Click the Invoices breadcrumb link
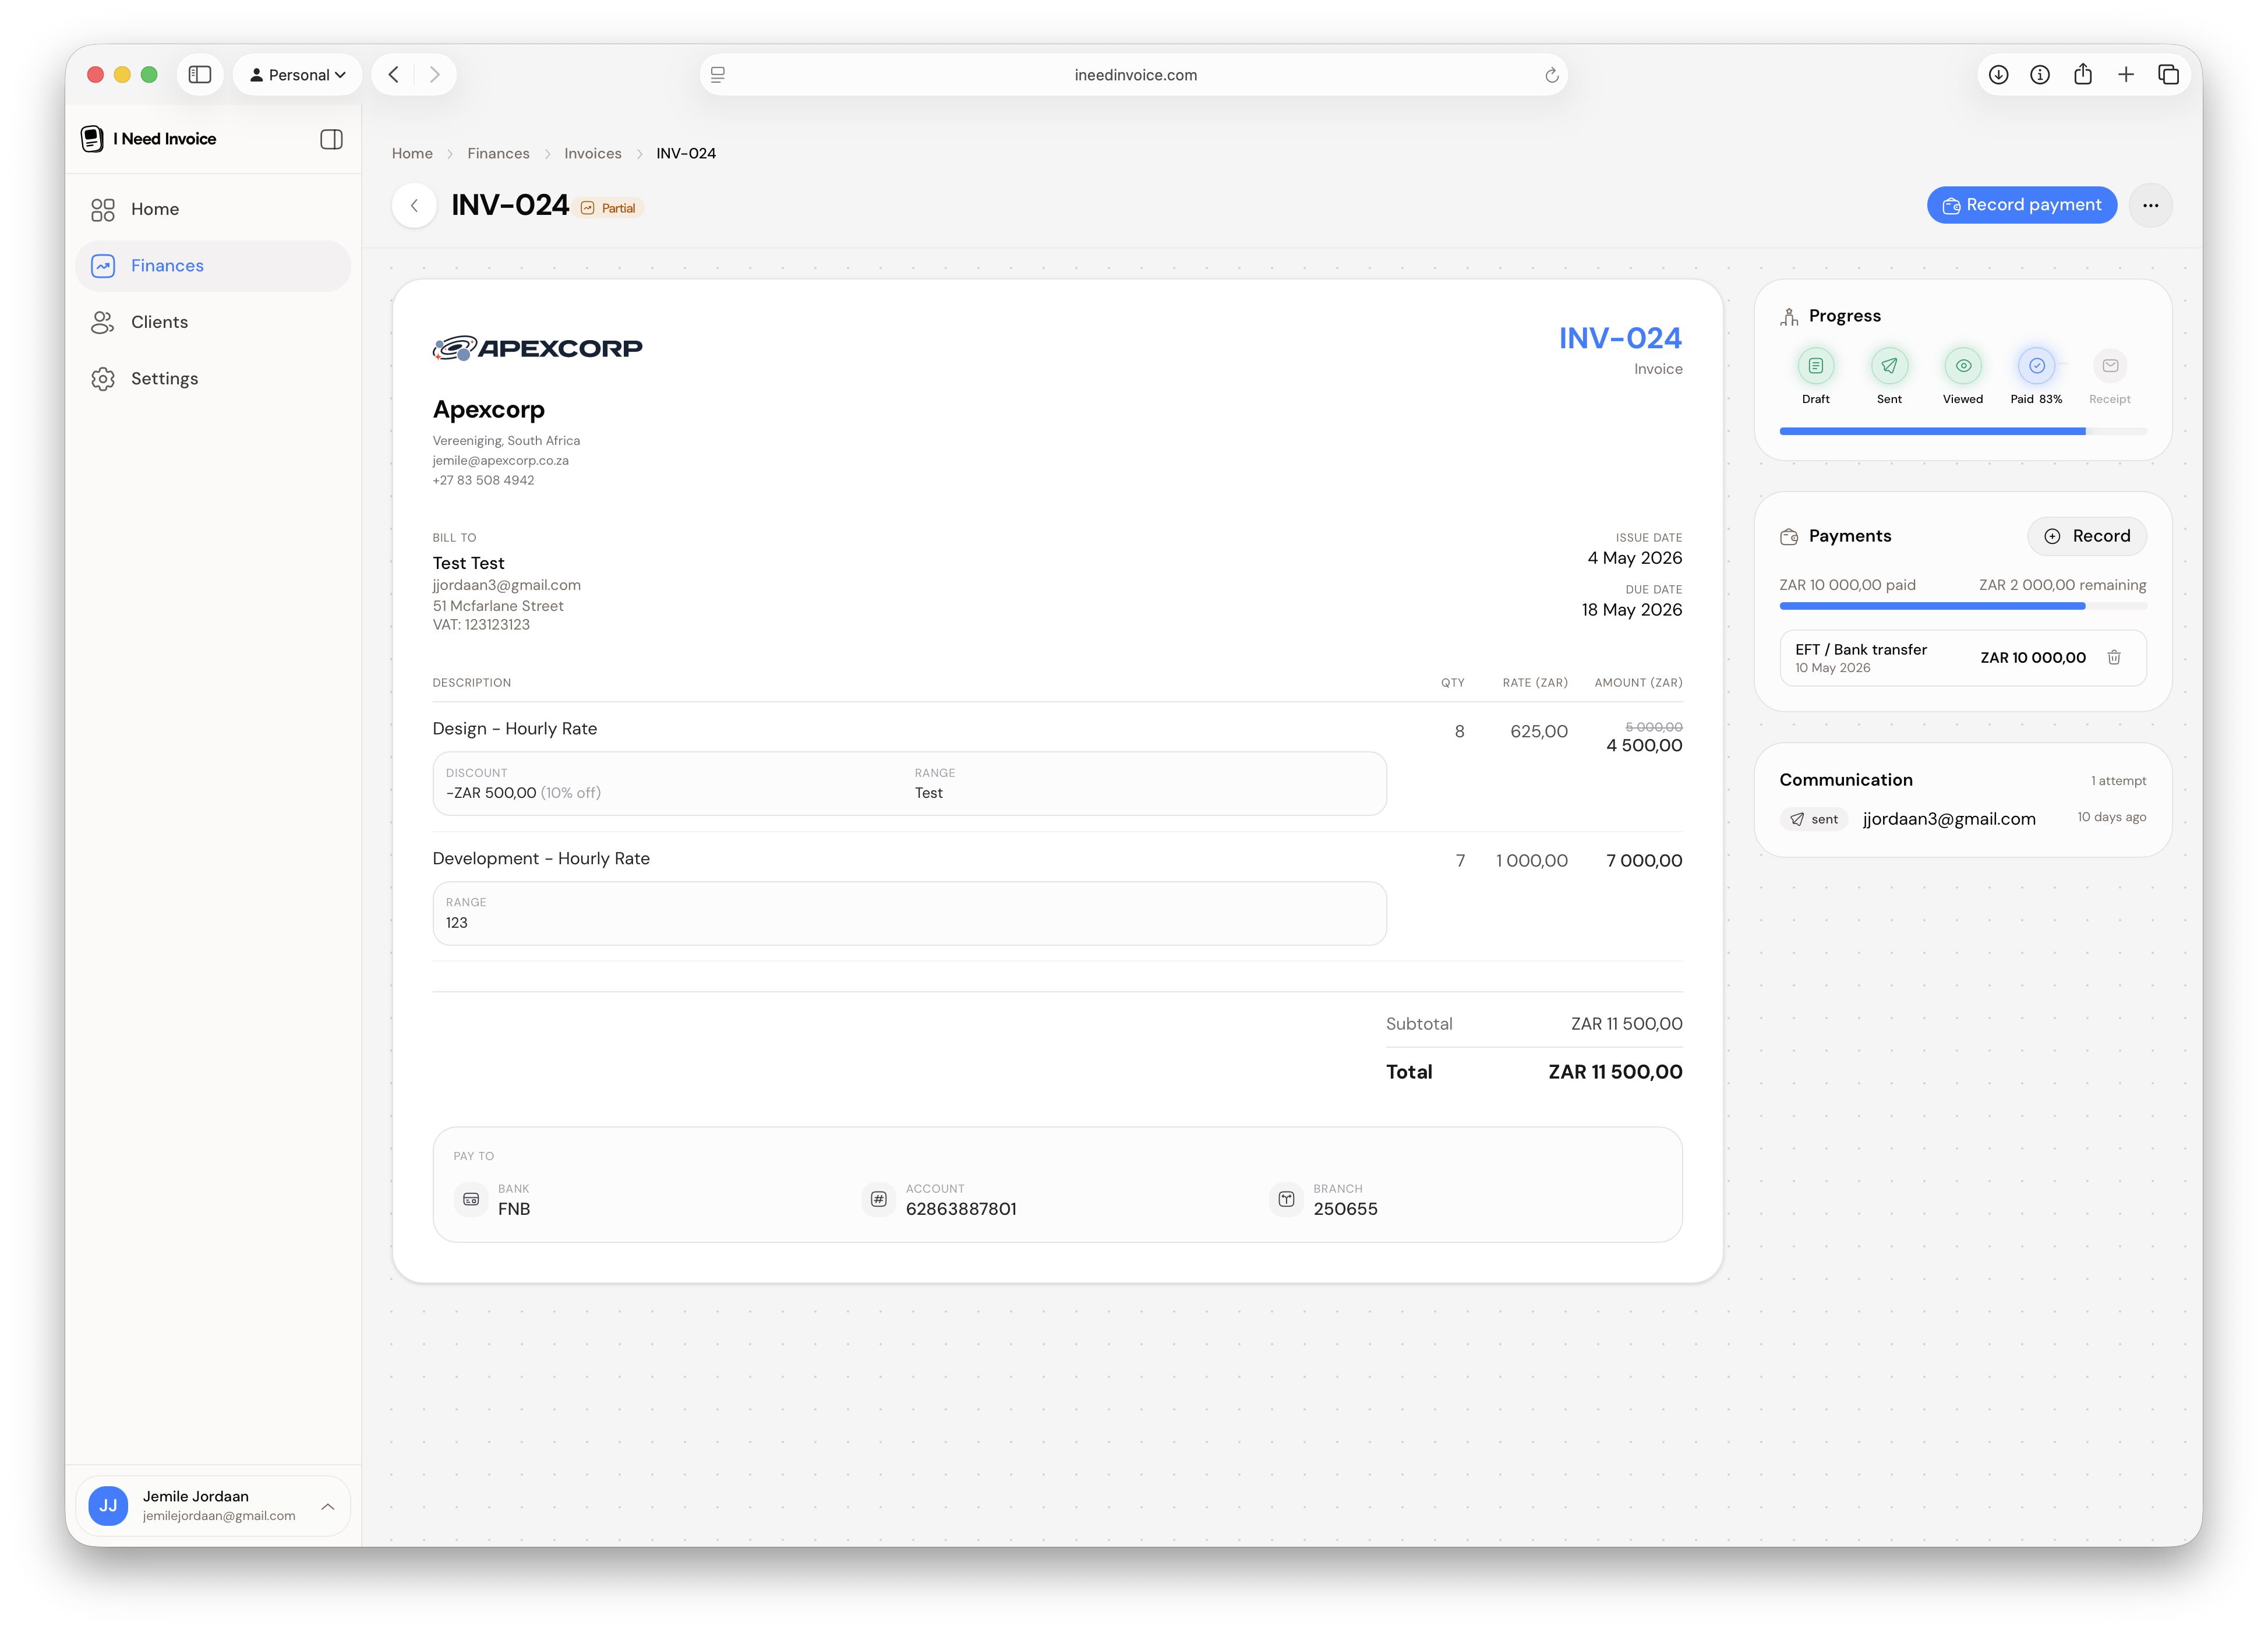Screen dimensions: 2268x1633 point(592,153)
